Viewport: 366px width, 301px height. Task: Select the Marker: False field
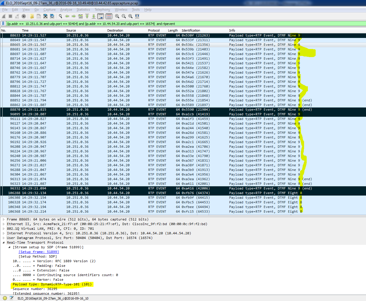[38, 280]
